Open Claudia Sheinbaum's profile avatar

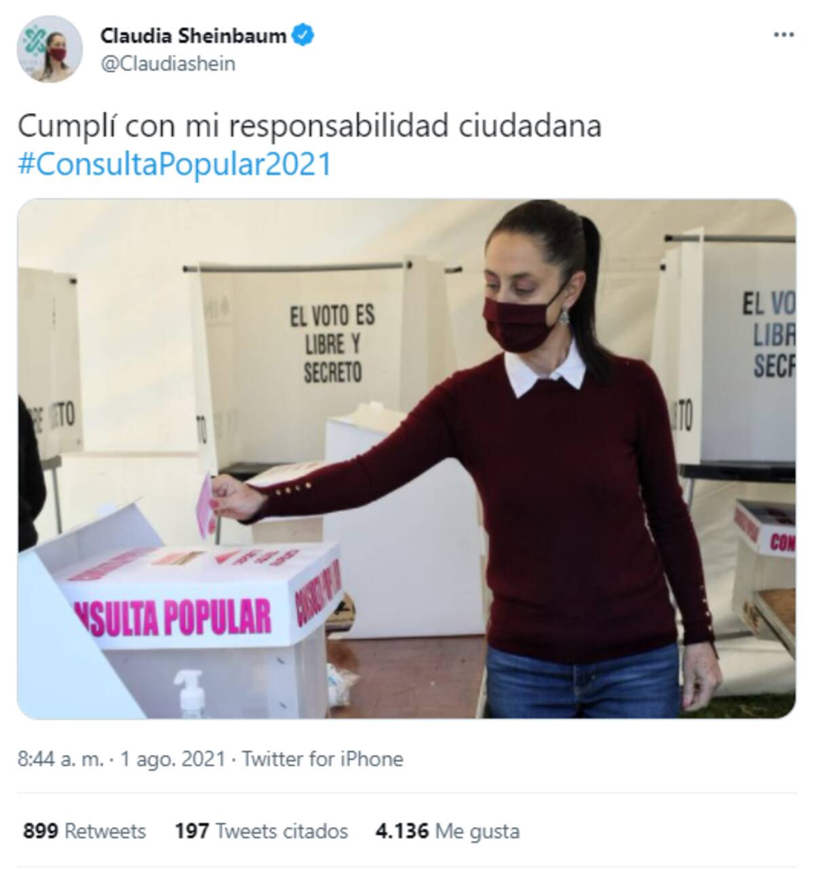point(50,49)
